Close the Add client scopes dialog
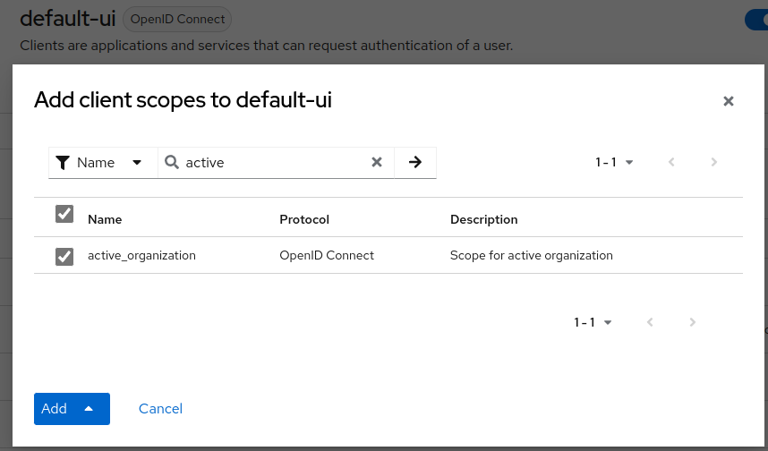 pyautogui.click(x=728, y=101)
